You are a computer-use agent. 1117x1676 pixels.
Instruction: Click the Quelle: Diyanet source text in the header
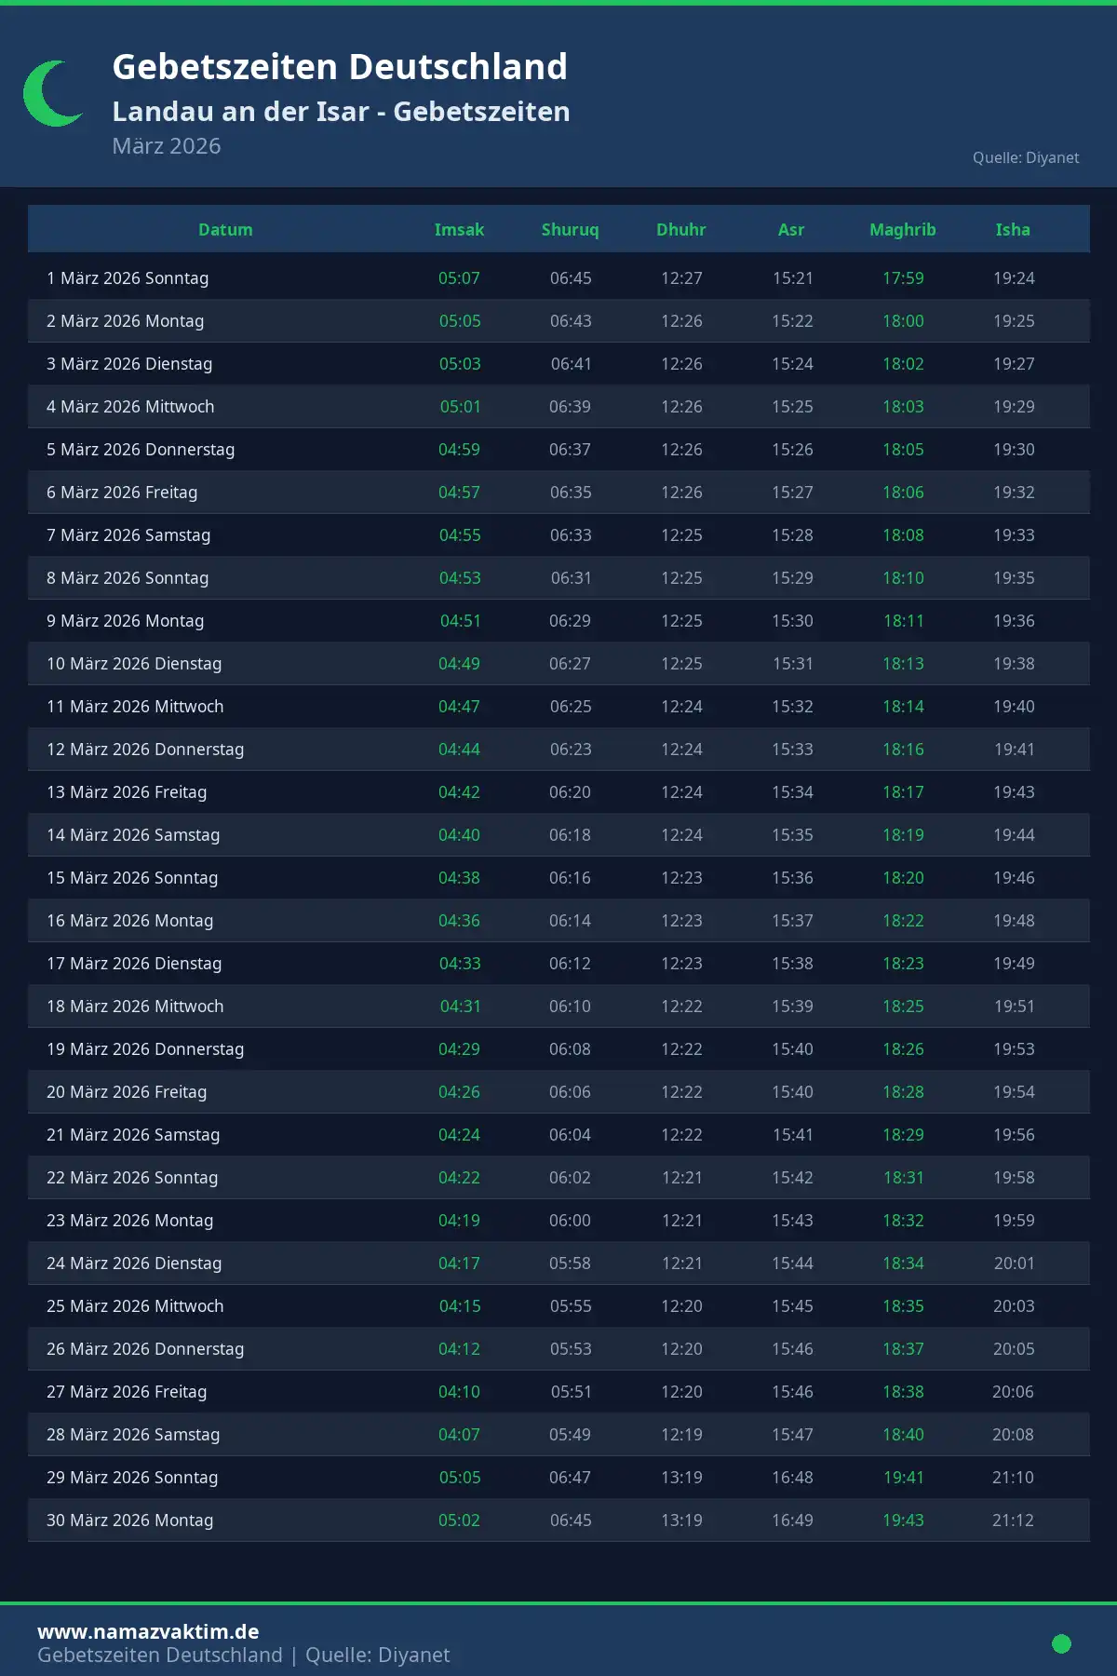(x=1026, y=157)
